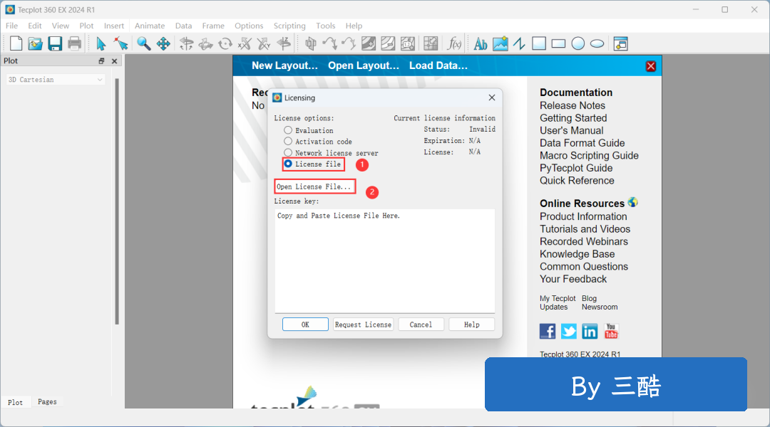Choose the Adjustor tool with red dot

click(120, 43)
